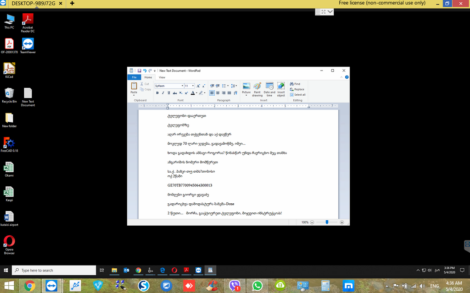Viewport: 470px width, 293px height.
Task: Toggle subscript formatting
Action: click(x=180, y=93)
